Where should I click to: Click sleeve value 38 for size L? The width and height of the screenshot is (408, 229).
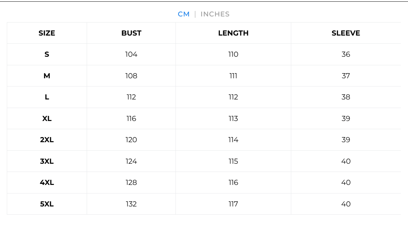click(346, 97)
